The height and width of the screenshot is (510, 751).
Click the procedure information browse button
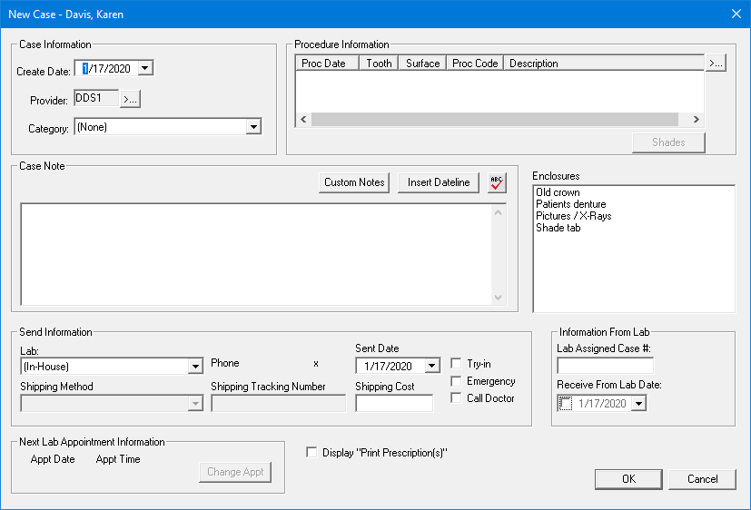click(x=716, y=64)
